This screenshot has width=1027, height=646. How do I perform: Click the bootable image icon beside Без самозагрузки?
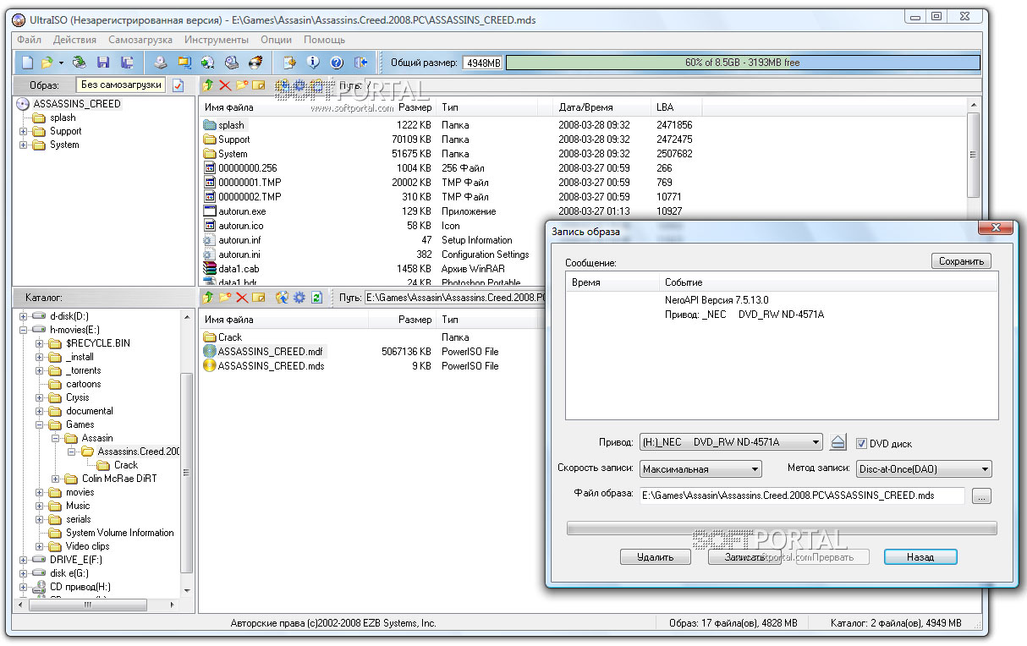(178, 85)
